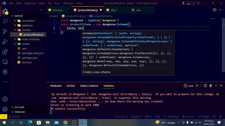Image resolution: width=225 pixels, height=126 pixels.
Task: Open the Search view in activity bar
Action: point(5,21)
